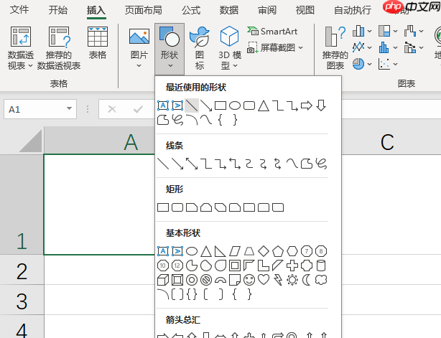Choose the arc in recent shapes

coord(192,120)
